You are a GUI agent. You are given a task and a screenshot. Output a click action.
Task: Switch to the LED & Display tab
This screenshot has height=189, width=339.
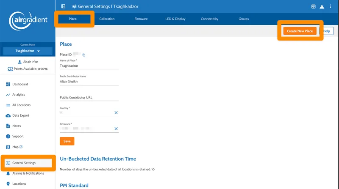(x=175, y=19)
